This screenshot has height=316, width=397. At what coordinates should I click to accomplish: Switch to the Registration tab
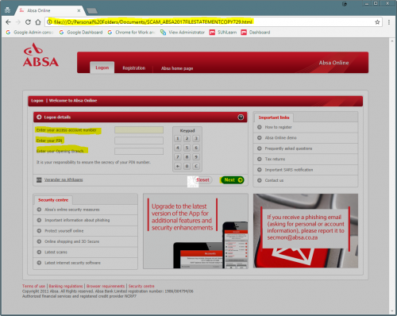point(134,68)
